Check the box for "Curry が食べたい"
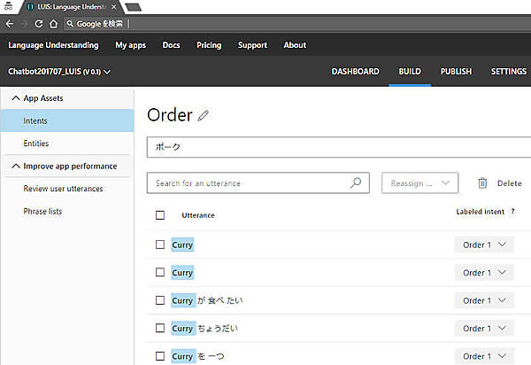Image resolution: width=531 pixels, height=365 pixels. [x=160, y=300]
